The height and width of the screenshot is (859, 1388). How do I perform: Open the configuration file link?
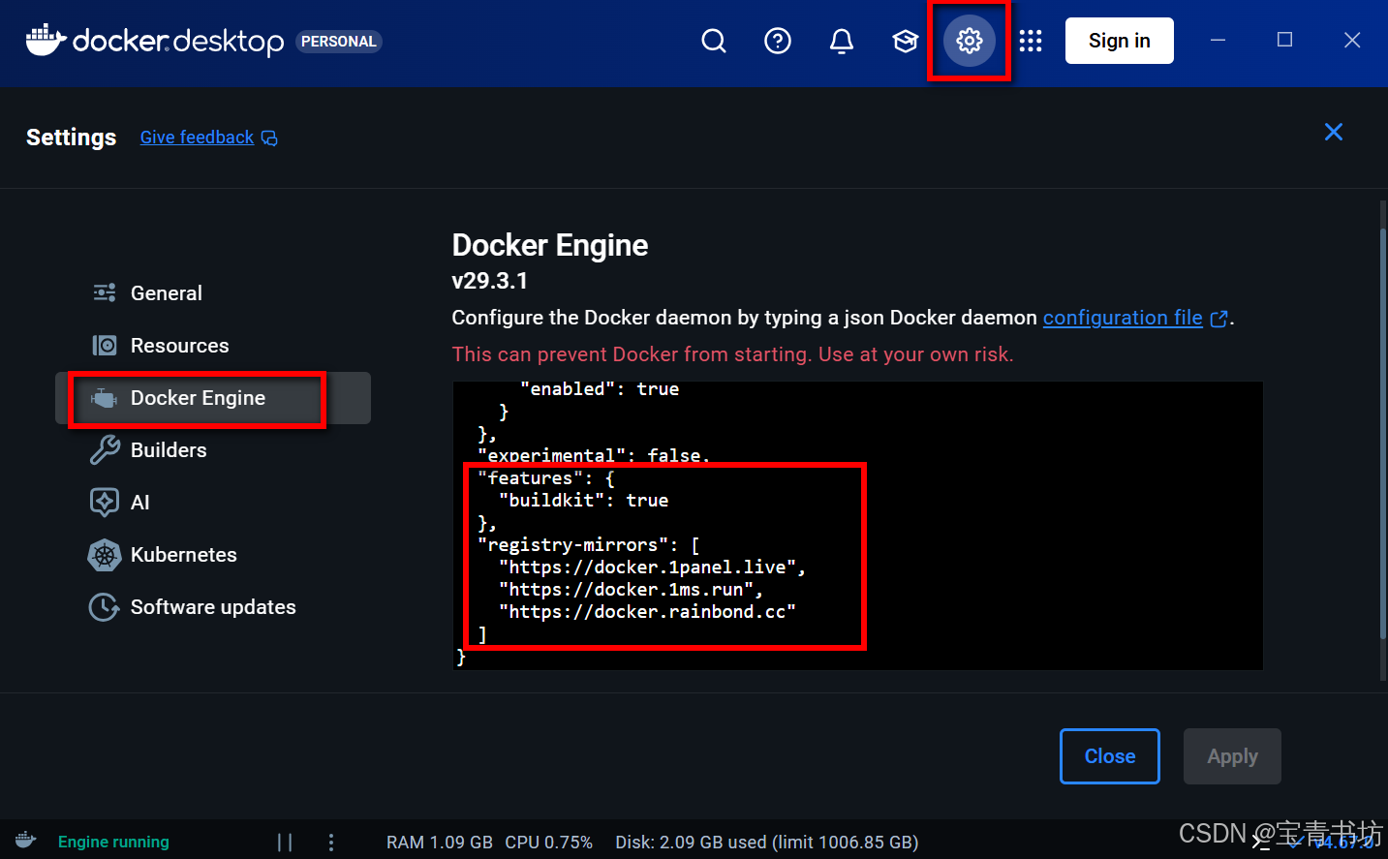point(1123,318)
